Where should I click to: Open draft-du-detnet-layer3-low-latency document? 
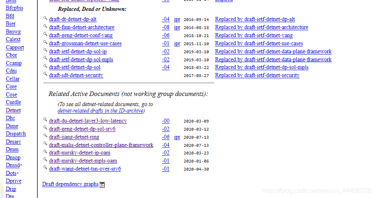pyautogui.click(x=88, y=121)
